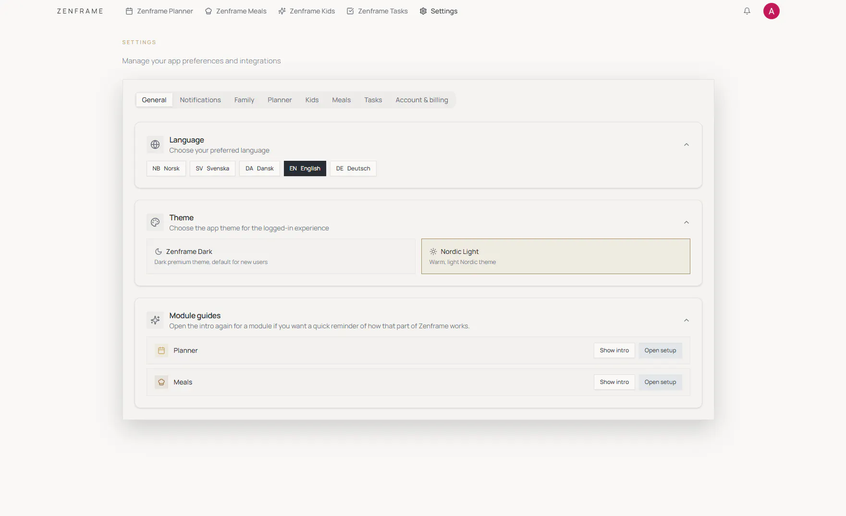Collapse the Language section chevron
Screen dimensions: 846x516
(686, 144)
